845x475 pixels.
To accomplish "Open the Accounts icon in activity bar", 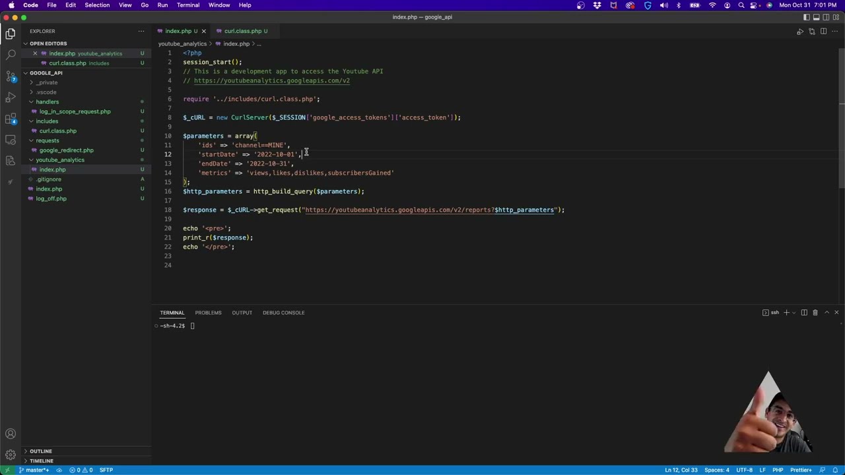I will pyautogui.click(x=11, y=434).
